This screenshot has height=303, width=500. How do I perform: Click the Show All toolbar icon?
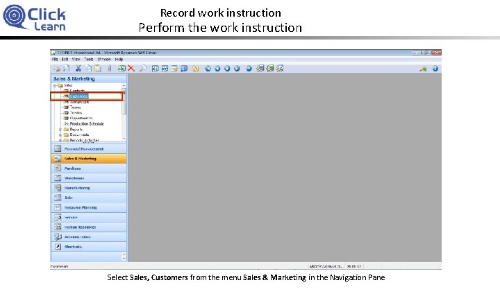click(184, 69)
